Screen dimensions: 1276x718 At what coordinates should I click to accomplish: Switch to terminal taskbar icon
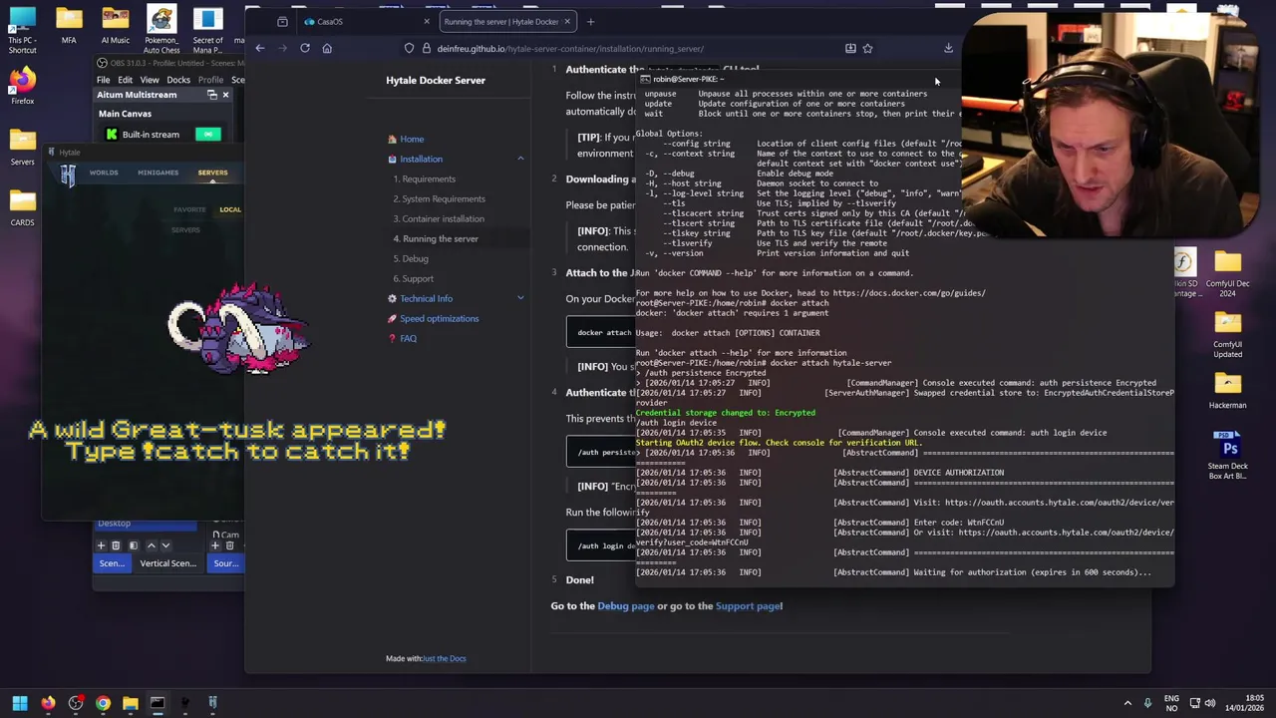pos(158,703)
